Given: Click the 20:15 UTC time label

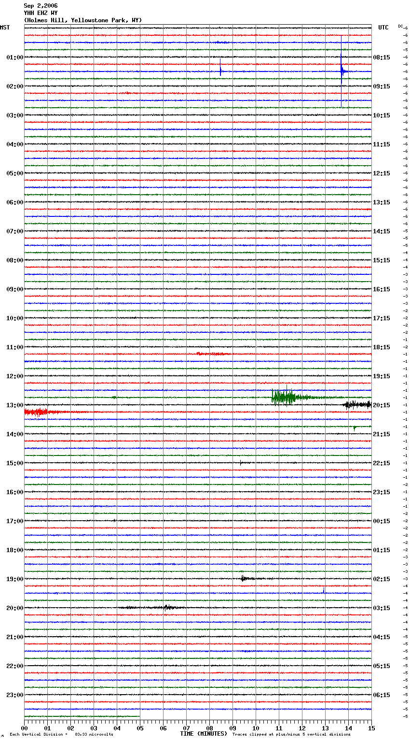Looking at the screenshot, I should pyautogui.click(x=382, y=405).
